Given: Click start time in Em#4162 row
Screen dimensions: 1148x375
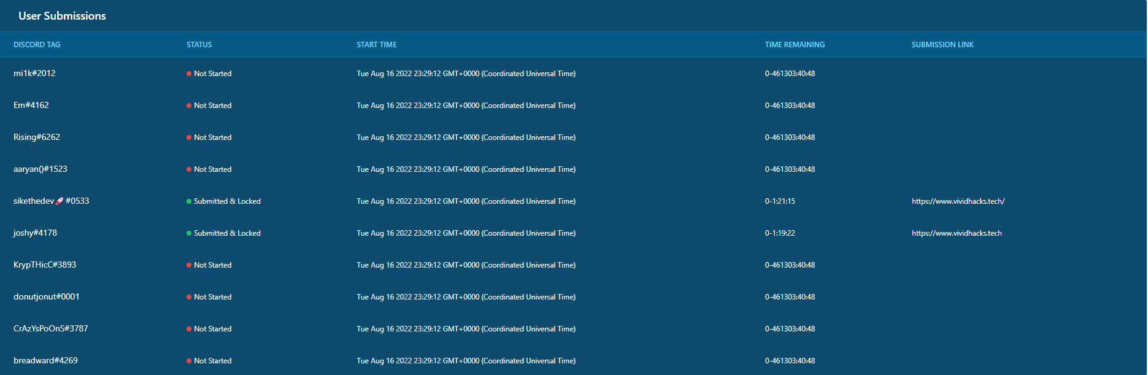Looking at the screenshot, I should point(466,106).
